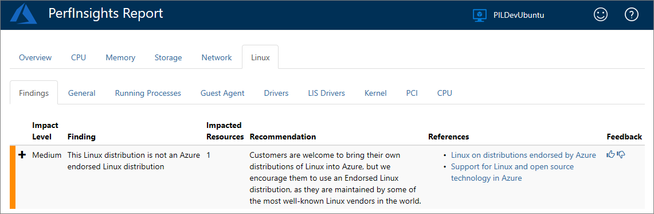Click the smiley face feedback icon
The height and width of the screenshot is (214, 654).
pyautogui.click(x=601, y=15)
